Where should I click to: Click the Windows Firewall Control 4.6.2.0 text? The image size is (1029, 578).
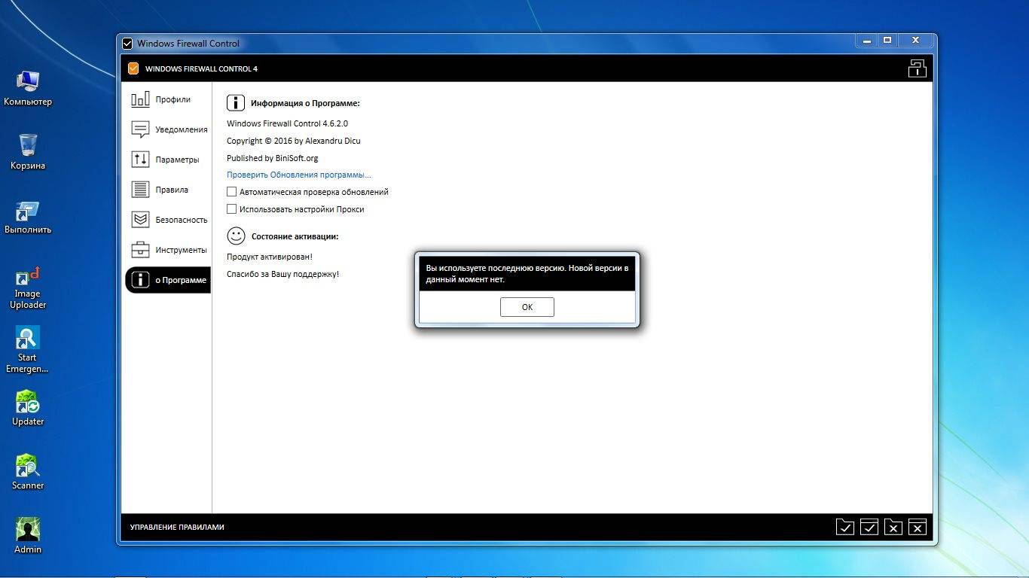click(287, 123)
